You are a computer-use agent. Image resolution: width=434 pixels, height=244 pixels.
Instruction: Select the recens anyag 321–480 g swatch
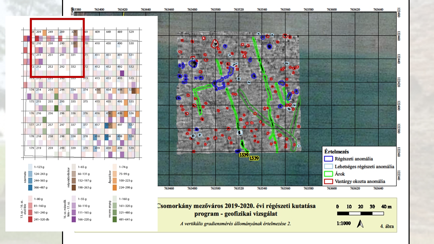pyautogui.click(x=115, y=212)
